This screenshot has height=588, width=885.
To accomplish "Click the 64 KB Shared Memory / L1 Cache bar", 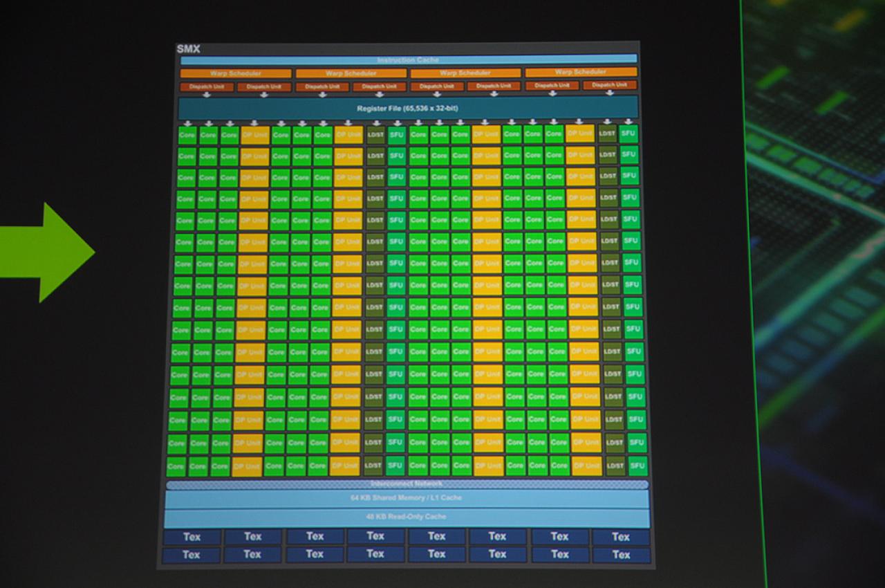I will point(407,498).
